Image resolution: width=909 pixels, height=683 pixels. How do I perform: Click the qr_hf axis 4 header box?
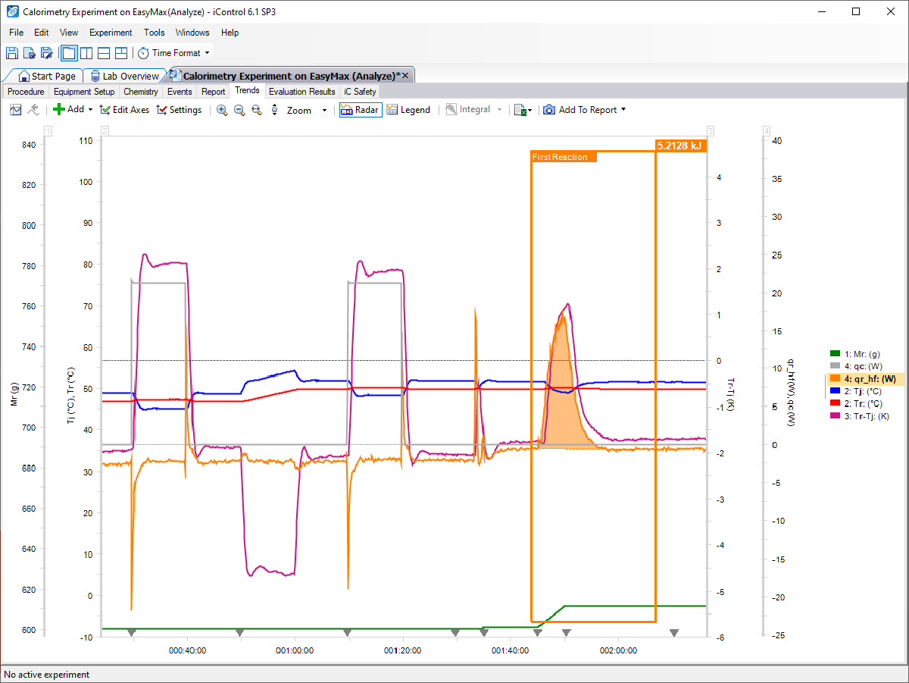(767, 131)
